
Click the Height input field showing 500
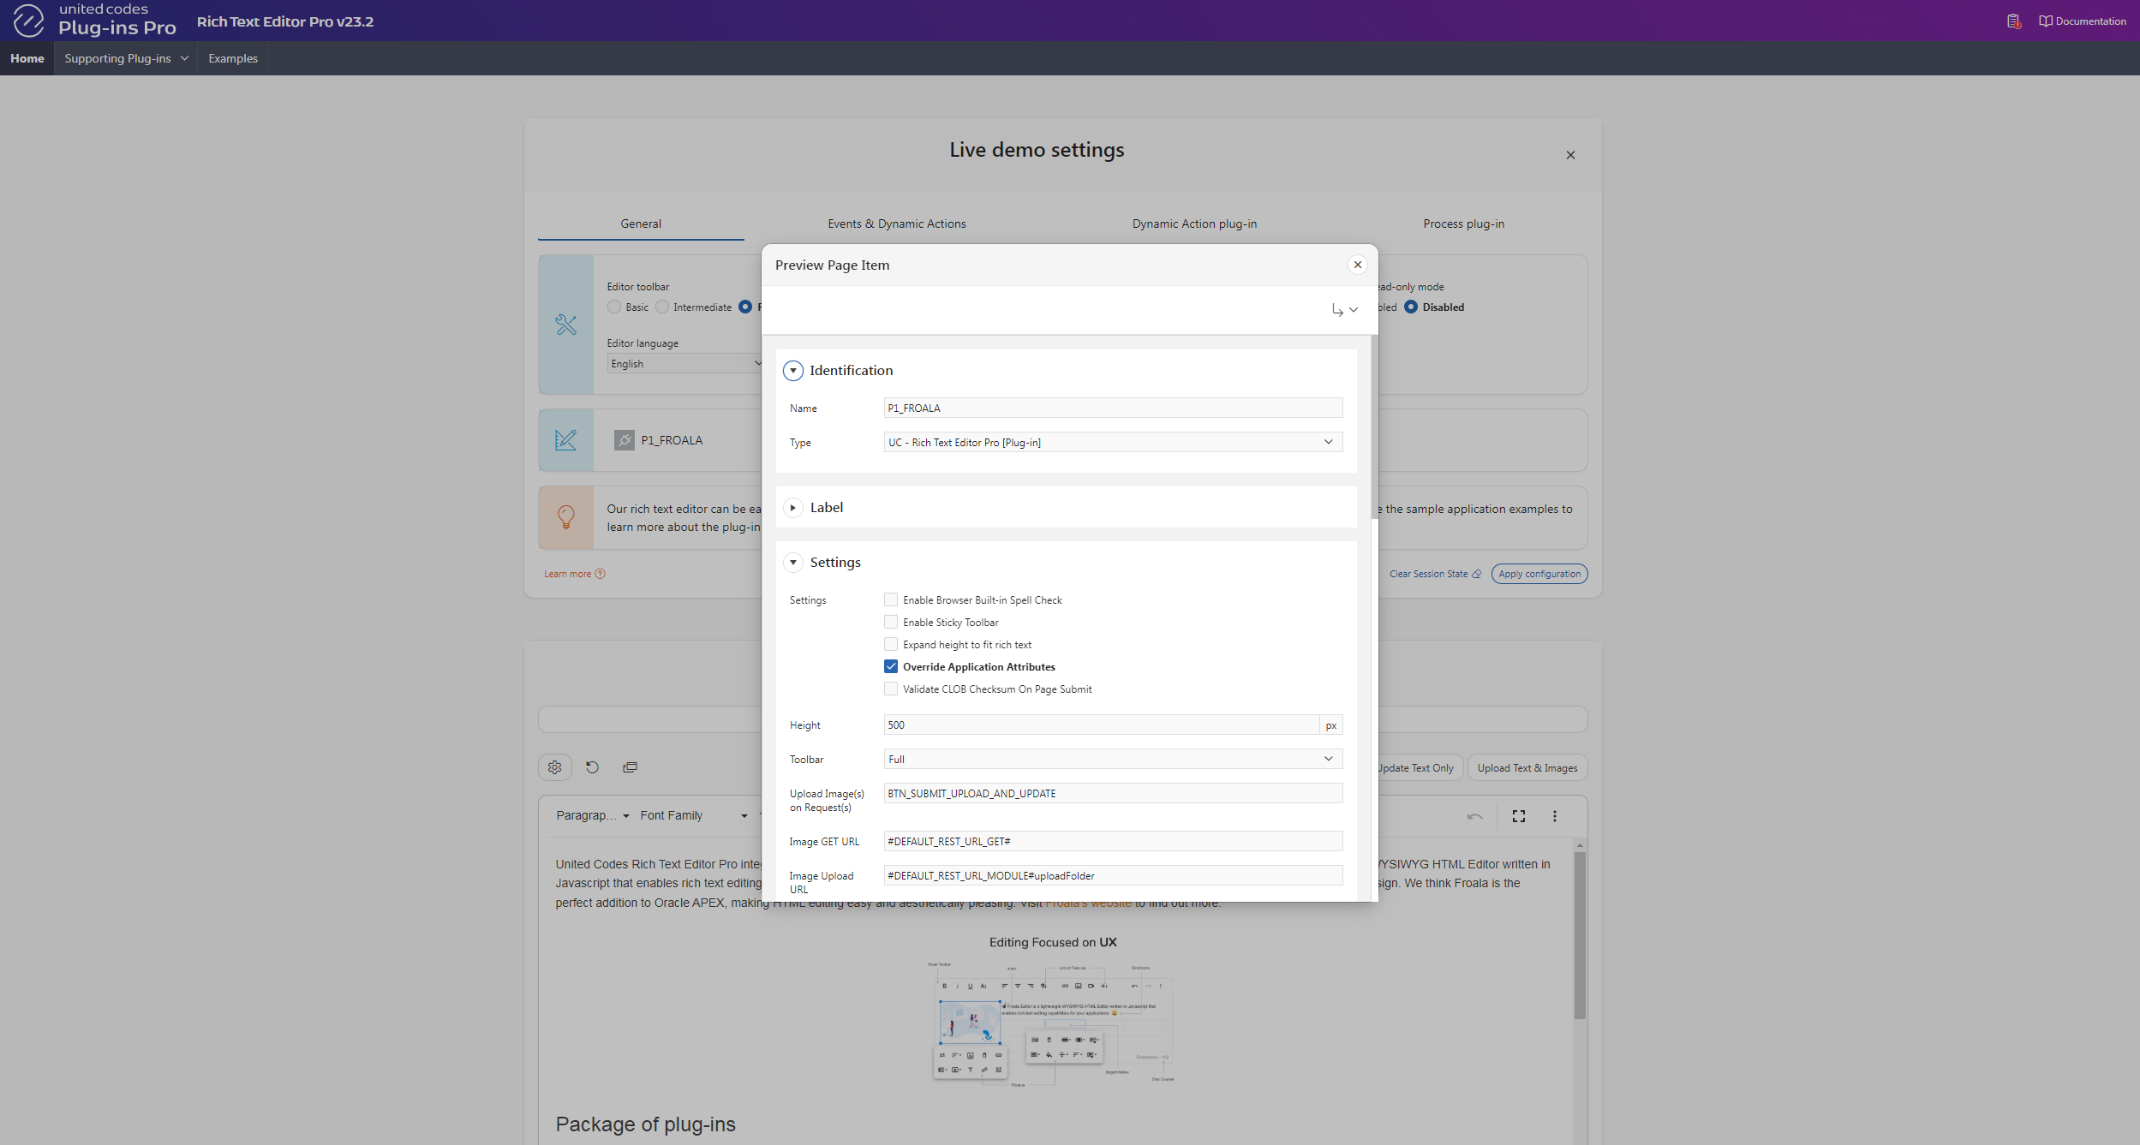point(1102,725)
